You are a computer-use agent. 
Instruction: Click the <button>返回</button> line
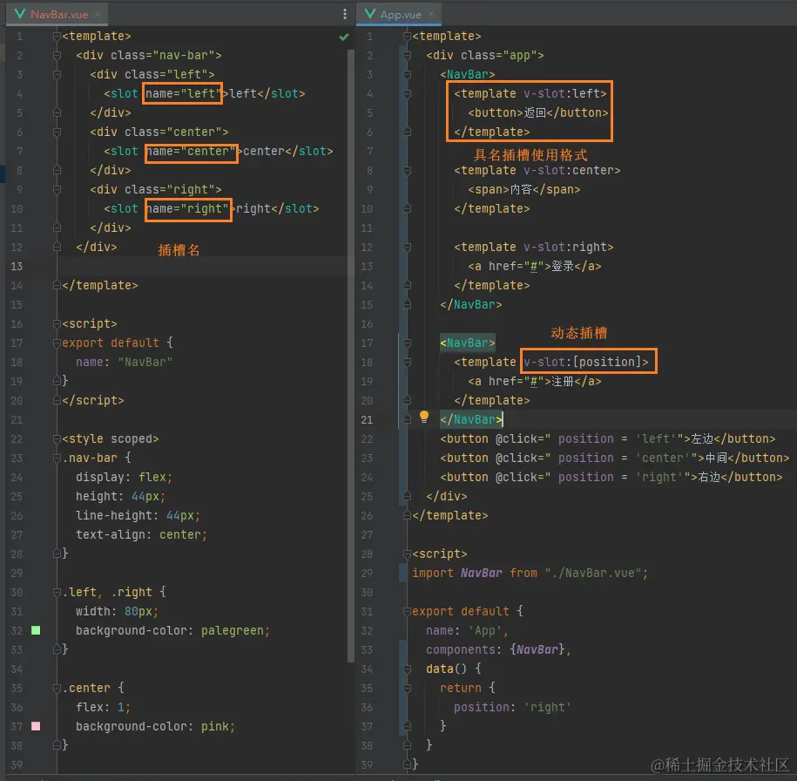coord(537,113)
